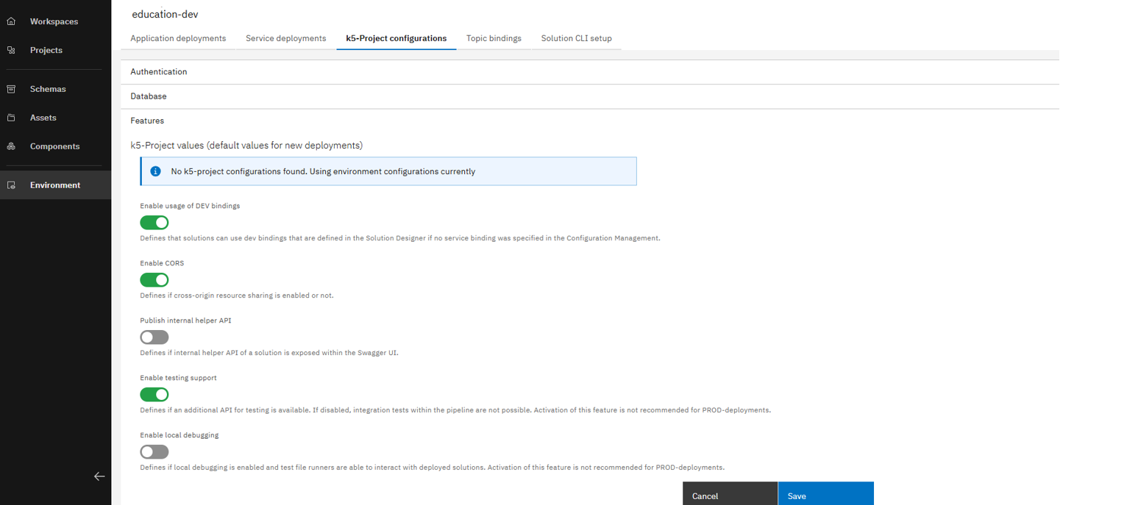Screen dimensions: 1127x505
Task: Click the Workspaces home icon in sidebar
Action: click(11, 21)
